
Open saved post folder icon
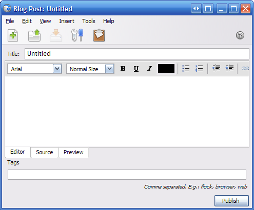(34, 35)
